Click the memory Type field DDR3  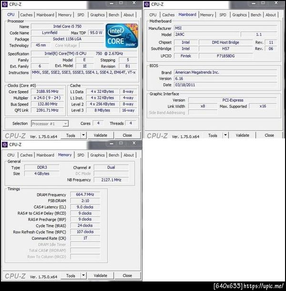(x=42, y=167)
